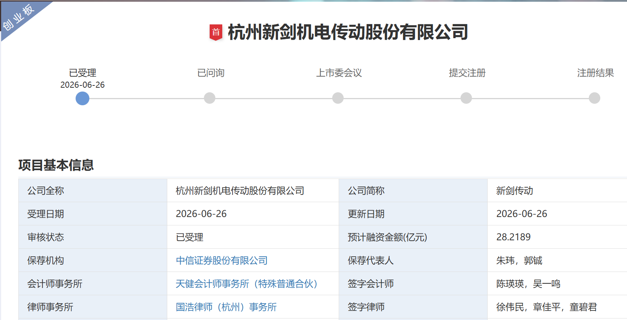The height and width of the screenshot is (320, 627).
Task: Click the 注册结果 stage label
Action: (x=596, y=73)
